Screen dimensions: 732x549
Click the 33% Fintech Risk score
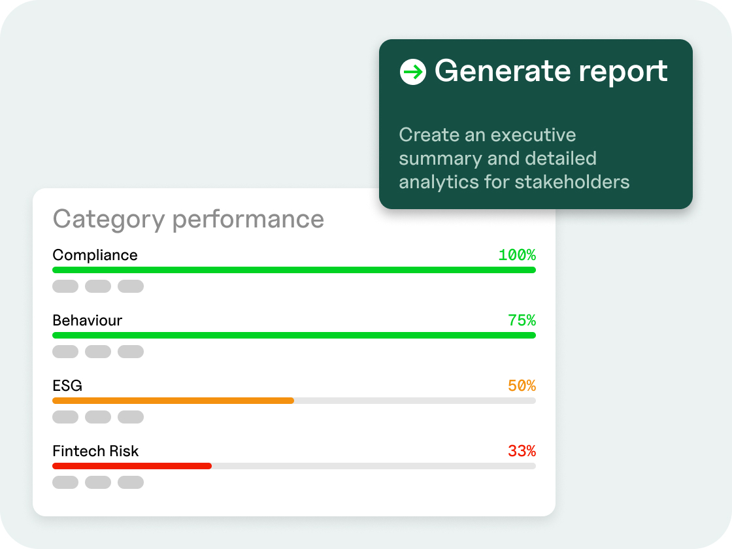pos(522,451)
